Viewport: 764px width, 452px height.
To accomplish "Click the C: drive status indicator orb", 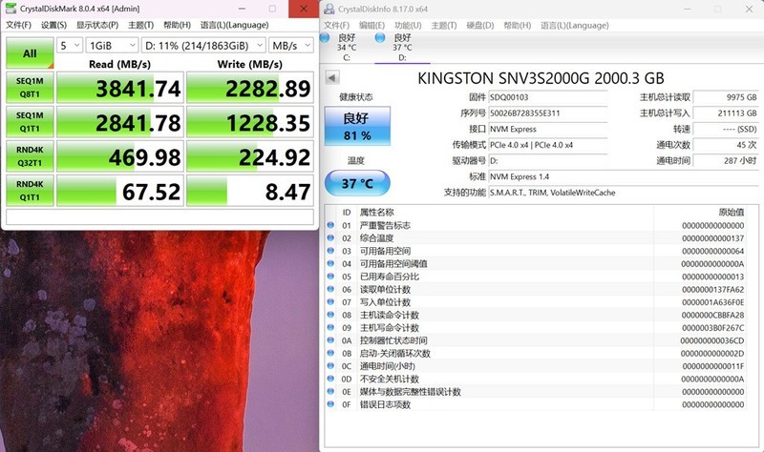I will pyautogui.click(x=325, y=37).
